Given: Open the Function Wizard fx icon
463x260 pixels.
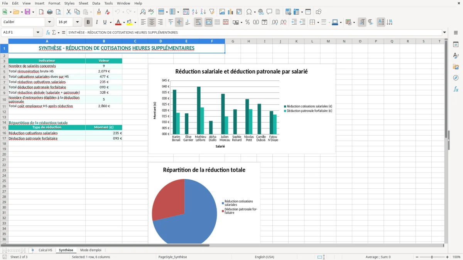Looking at the screenshot, I should coord(48,32).
